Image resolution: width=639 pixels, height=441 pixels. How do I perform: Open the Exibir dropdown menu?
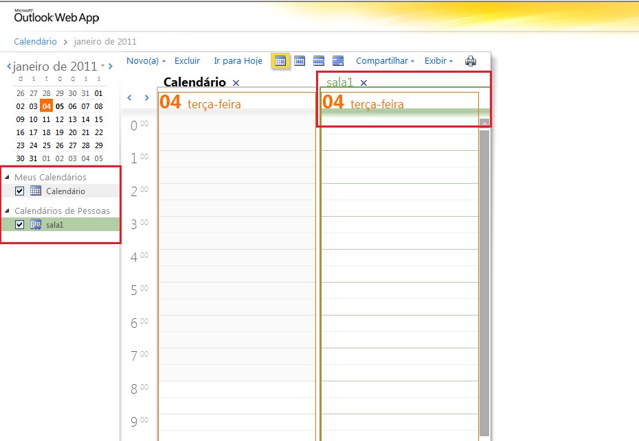(x=438, y=61)
